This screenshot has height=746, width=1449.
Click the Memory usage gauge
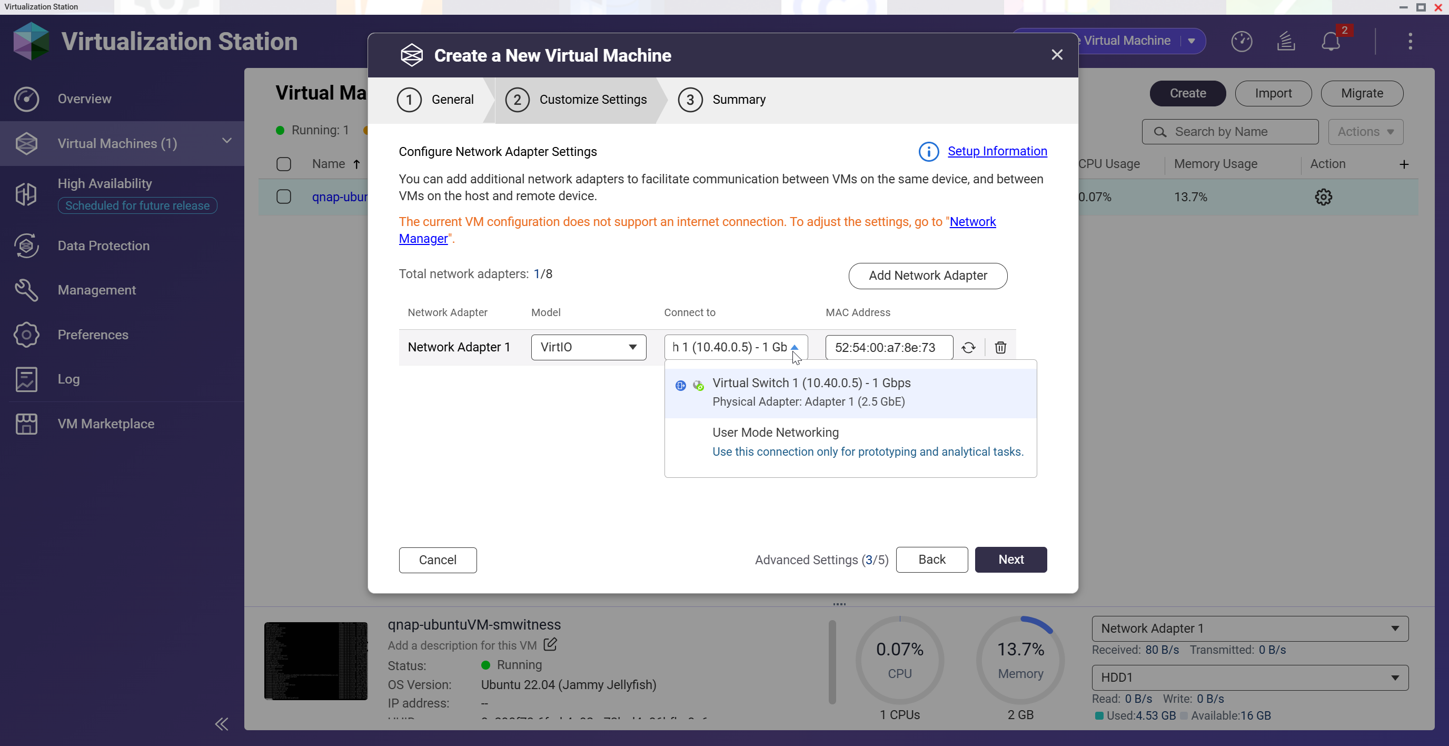[1020, 660]
